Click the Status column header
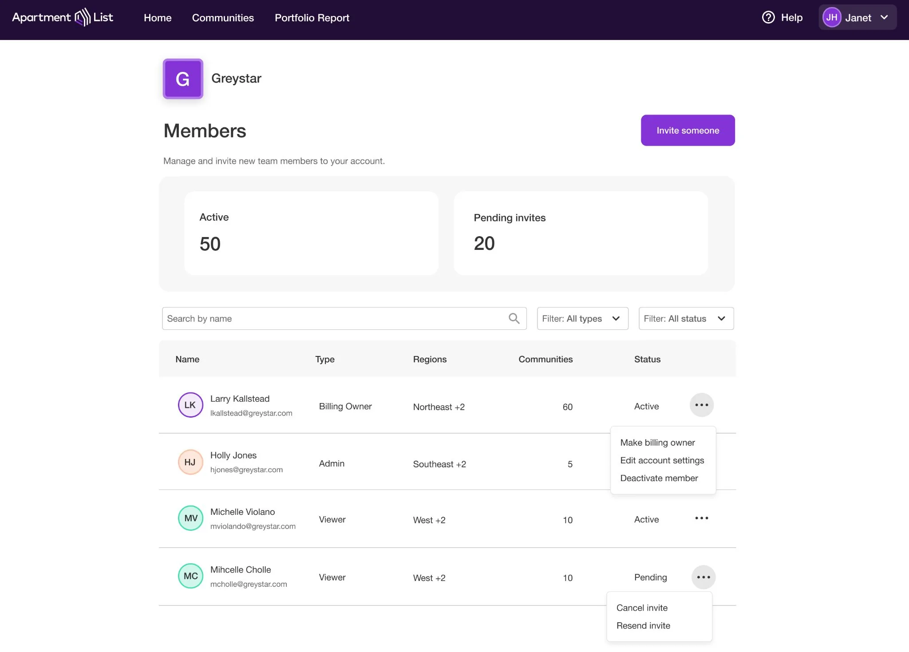The width and height of the screenshot is (909, 652). [647, 359]
